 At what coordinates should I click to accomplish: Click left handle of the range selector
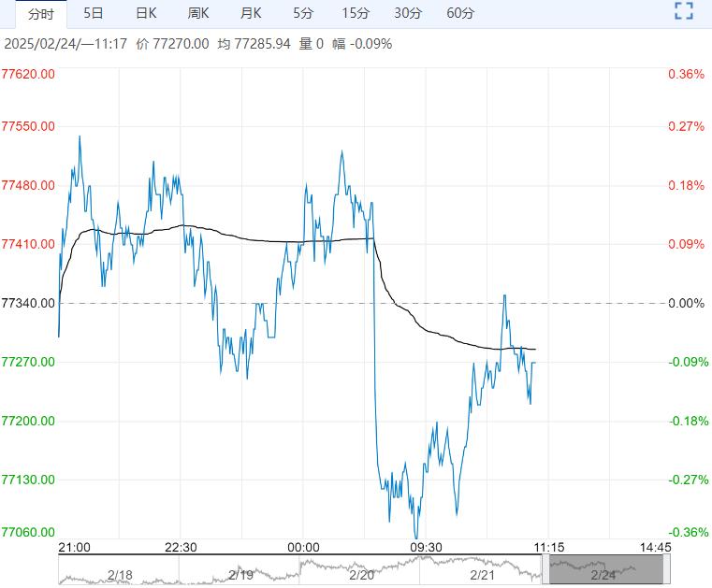pyautogui.click(x=545, y=569)
